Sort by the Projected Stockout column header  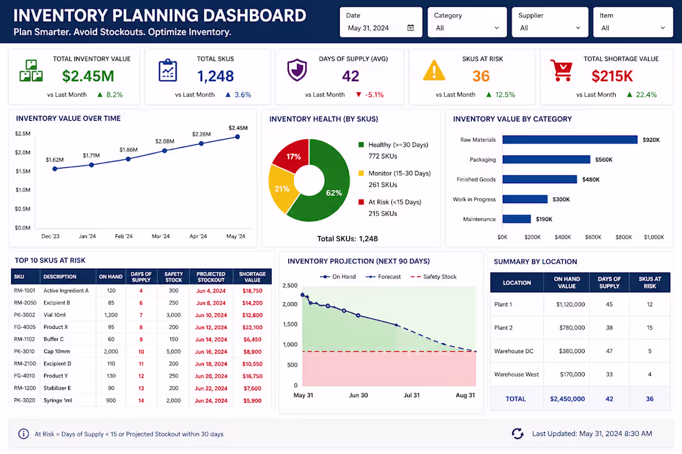click(211, 277)
